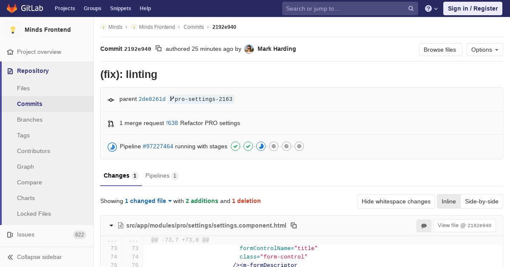Viewport: 510px width, 267px height.
Task: Focus the Search or jump to field
Action: pos(344,8)
